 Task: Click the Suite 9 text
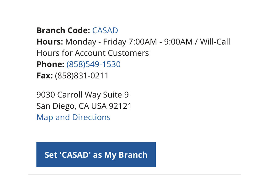point(116,95)
